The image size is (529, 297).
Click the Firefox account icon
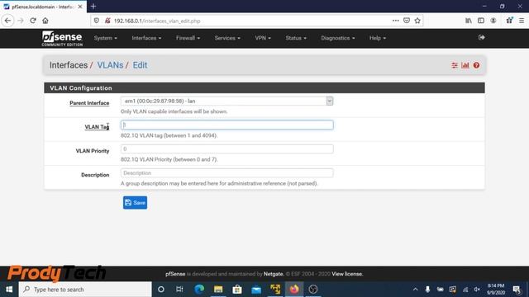[x=493, y=21]
